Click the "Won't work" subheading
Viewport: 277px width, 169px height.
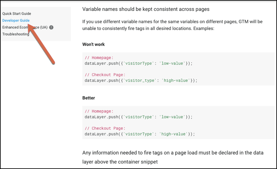point(93,44)
